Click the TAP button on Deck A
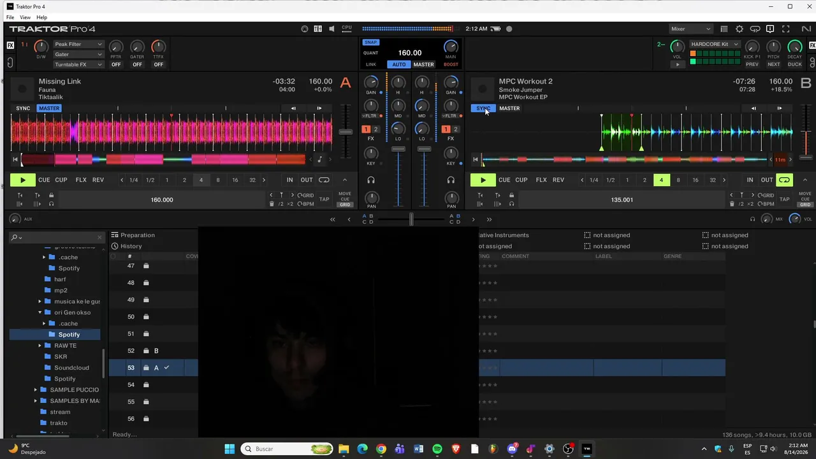This screenshot has width=816, height=459. click(x=324, y=200)
